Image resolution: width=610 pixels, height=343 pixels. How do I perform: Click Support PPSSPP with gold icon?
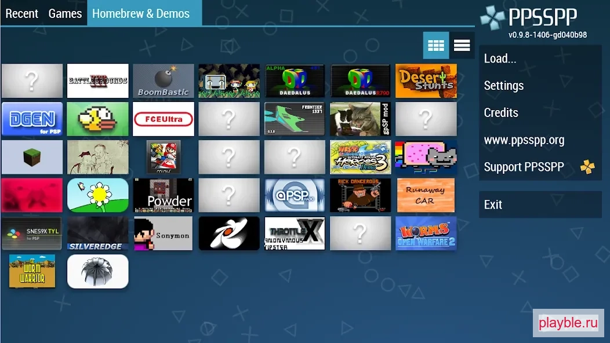point(540,167)
